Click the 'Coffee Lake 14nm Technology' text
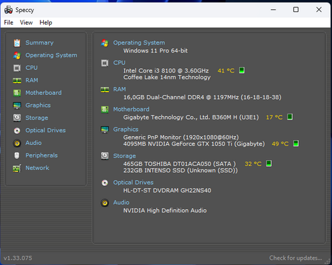 (x=167, y=77)
